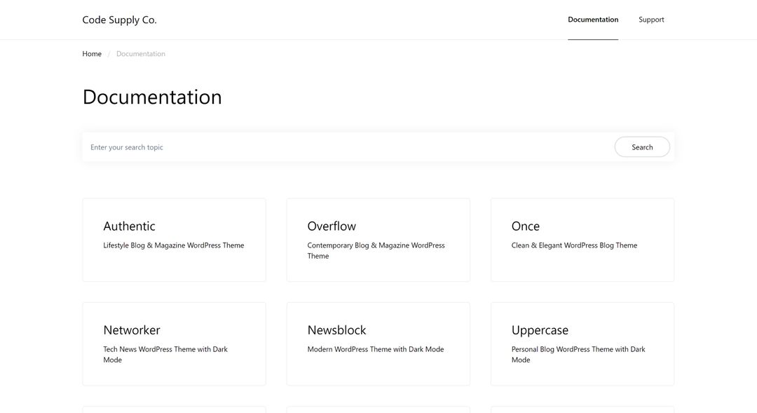757x413 pixels.
Task: Open the Documentation tab in the top navigation
Action: 592,20
